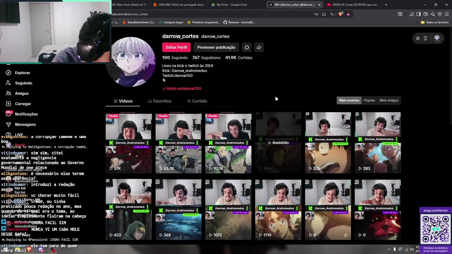Click 100 Seguindo count
This screenshot has height=254, width=452.
point(175,58)
